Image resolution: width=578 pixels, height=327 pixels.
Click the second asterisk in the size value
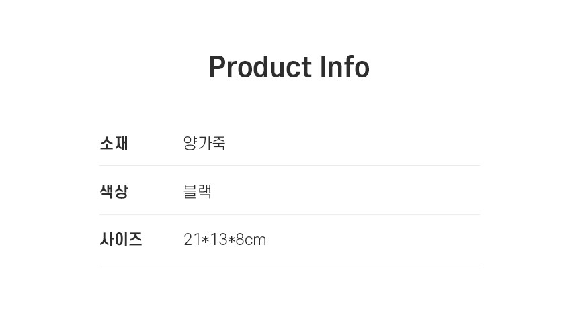point(231,240)
